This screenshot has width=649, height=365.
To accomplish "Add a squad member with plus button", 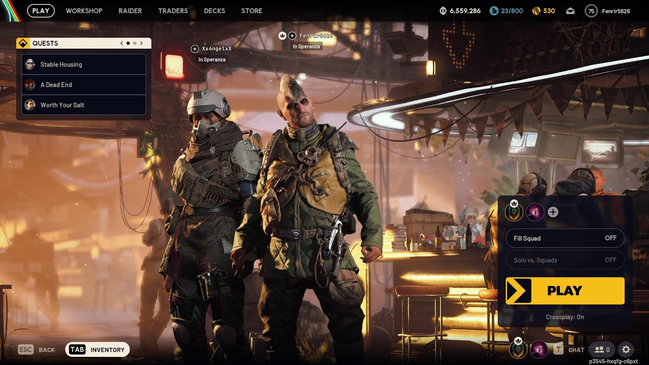I will 553,212.
